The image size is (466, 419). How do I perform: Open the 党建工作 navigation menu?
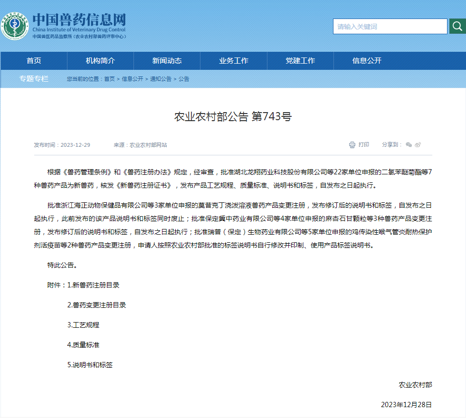point(300,61)
